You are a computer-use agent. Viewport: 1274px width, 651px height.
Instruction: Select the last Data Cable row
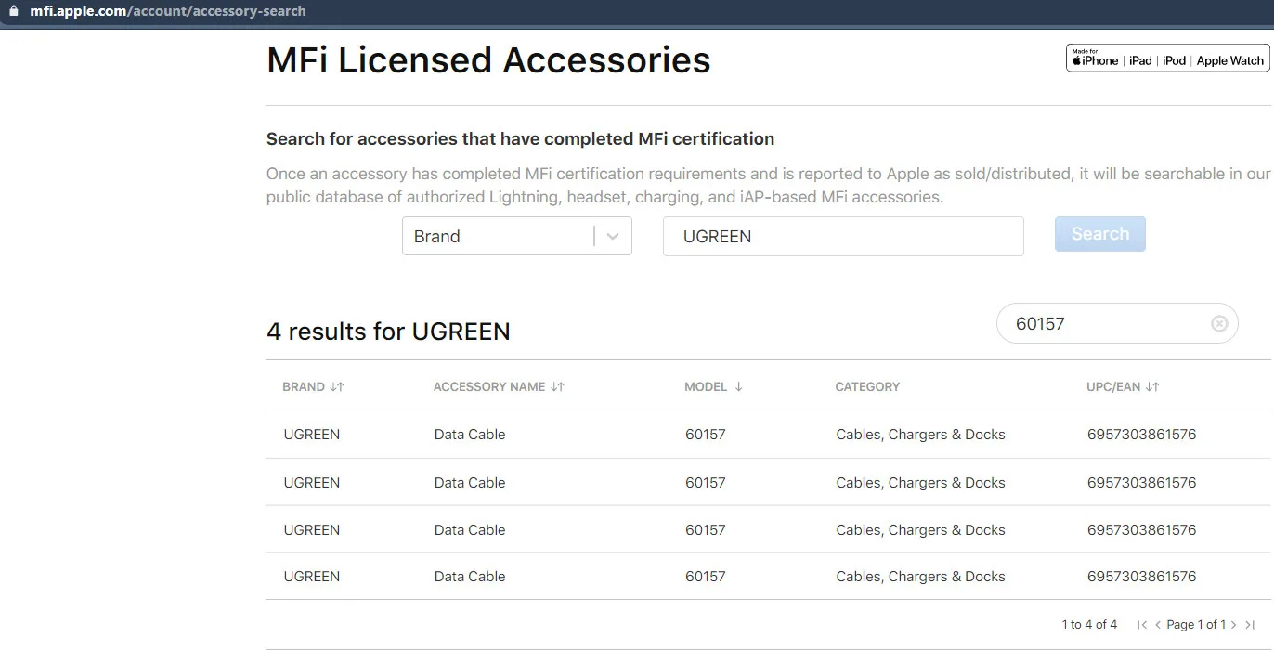[x=470, y=577]
